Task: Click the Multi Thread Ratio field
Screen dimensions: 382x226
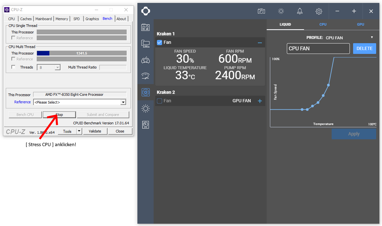Action: tap(113, 68)
